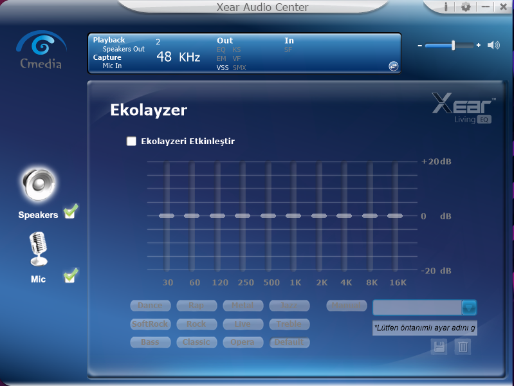Select the Mic device icon
The image size is (514, 386).
click(x=39, y=249)
